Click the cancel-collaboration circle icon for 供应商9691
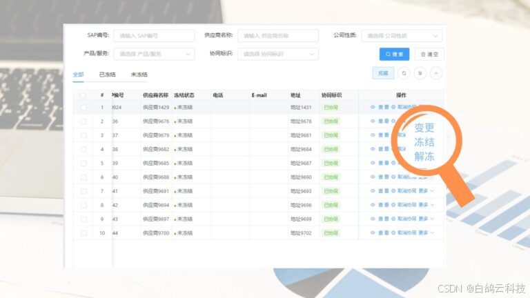Screen dimensions: 530x298 [393, 191]
